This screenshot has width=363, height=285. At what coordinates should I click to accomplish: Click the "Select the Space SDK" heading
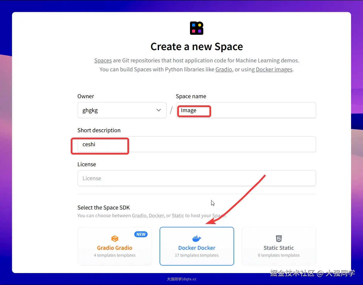pos(104,207)
